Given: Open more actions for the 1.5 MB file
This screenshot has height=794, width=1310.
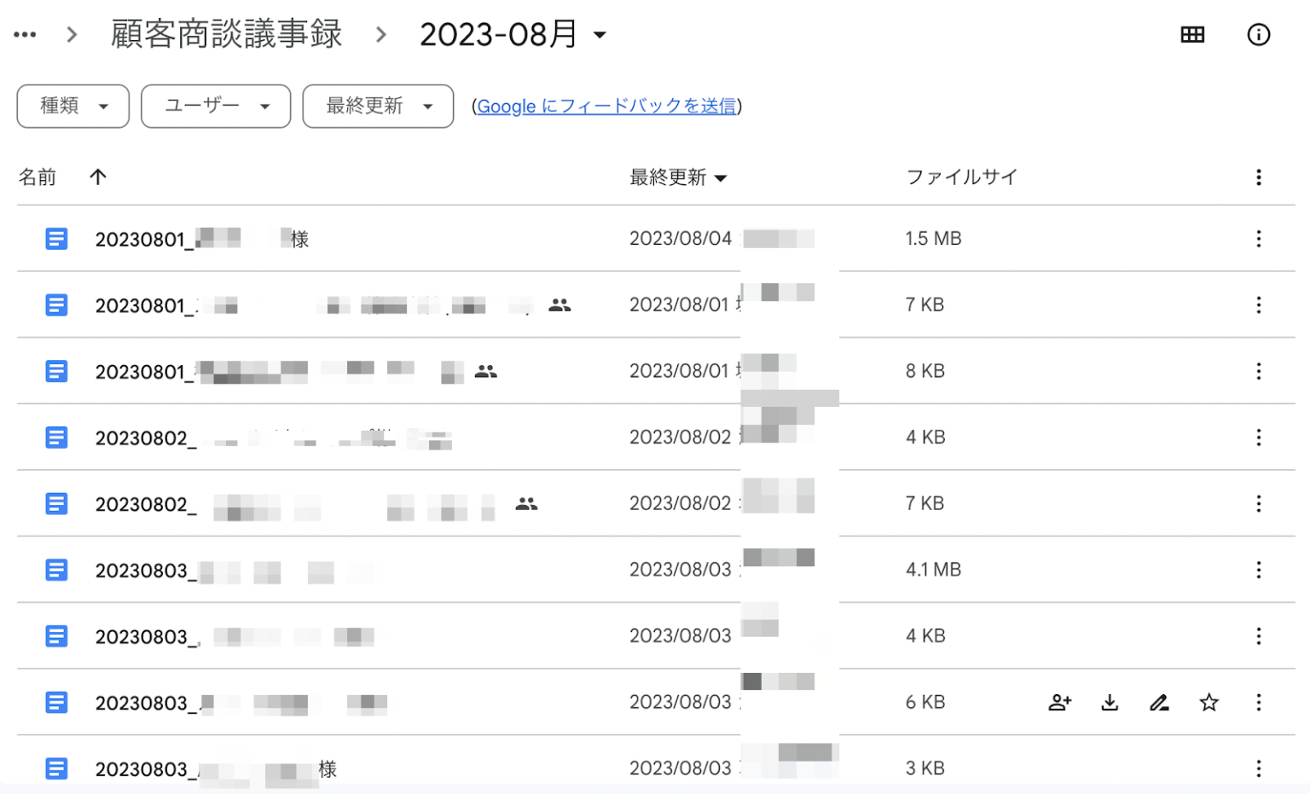Looking at the screenshot, I should click(x=1258, y=239).
